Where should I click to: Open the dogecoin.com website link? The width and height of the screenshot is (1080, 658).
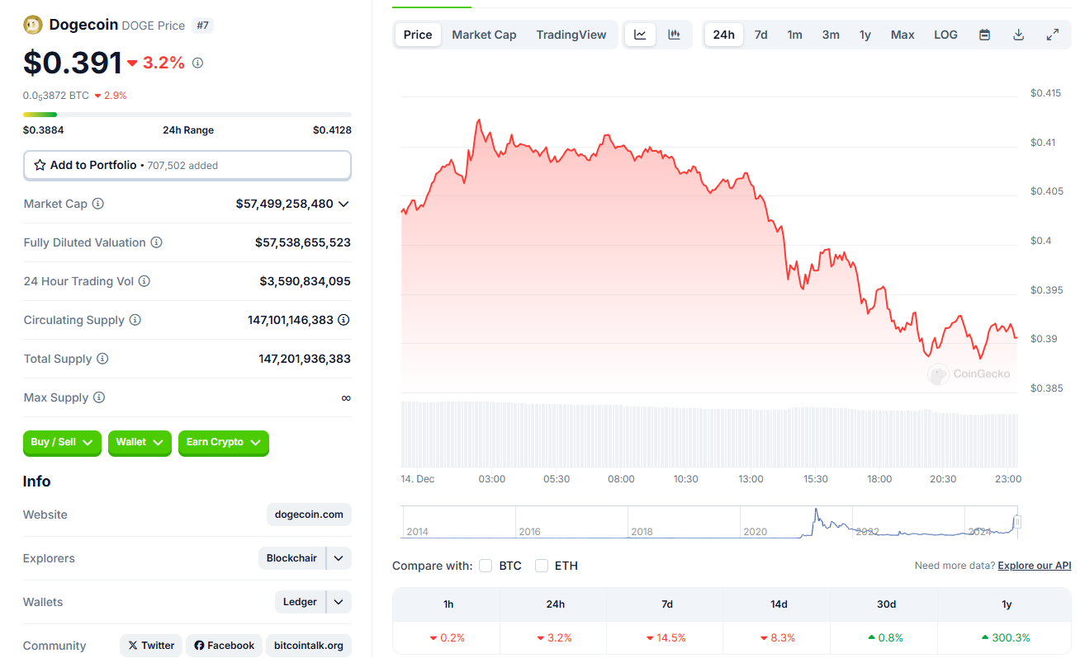310,515
